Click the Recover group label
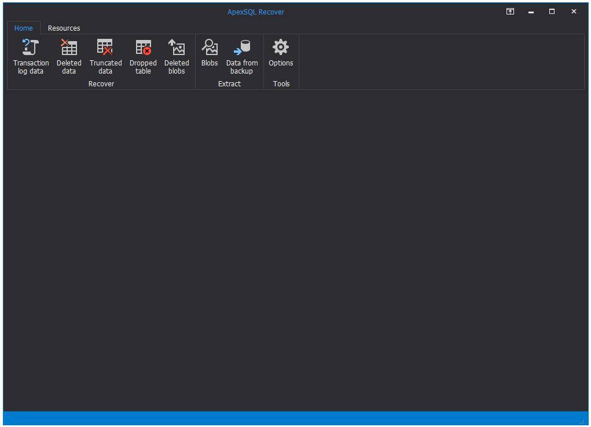The width and height of the screenshot is (591, 427). tap(101, 83)
